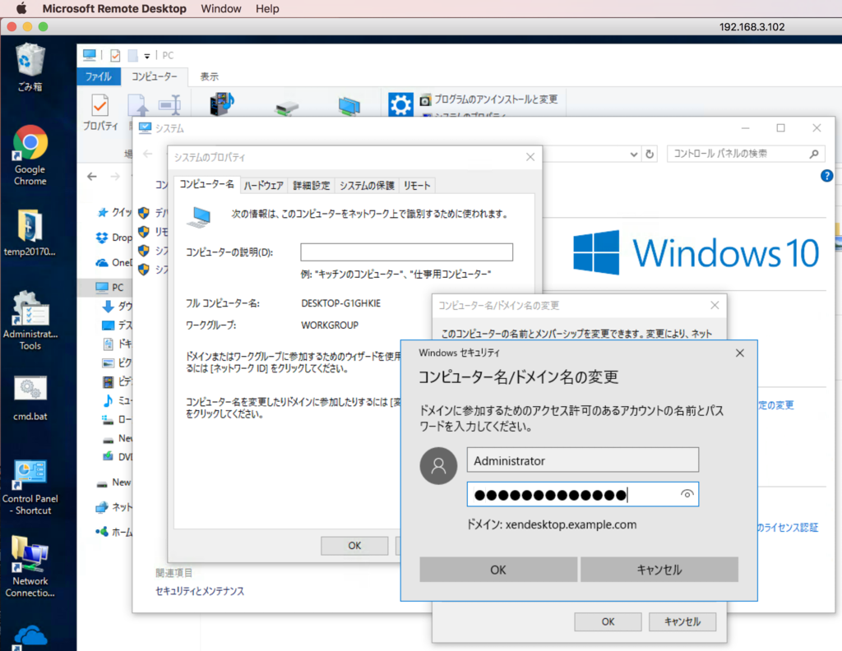The height and width of the screenshot is (651, 842).
Task: Open Security and Maintenance link
Action: 200,591
